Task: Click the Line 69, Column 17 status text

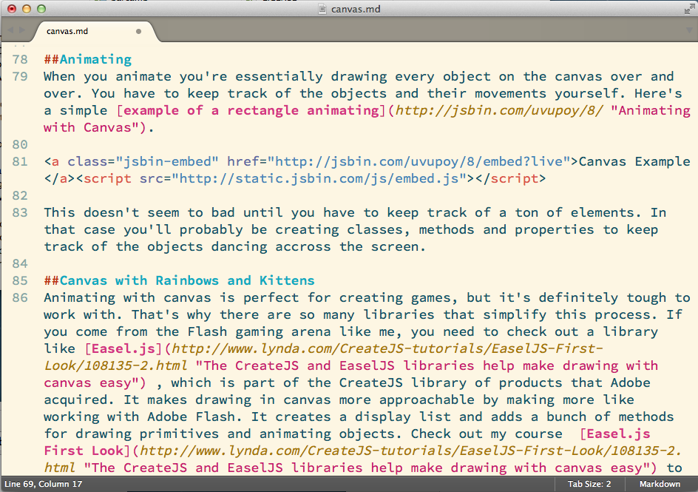Action: pyautogui.click(x=41, y=484)
